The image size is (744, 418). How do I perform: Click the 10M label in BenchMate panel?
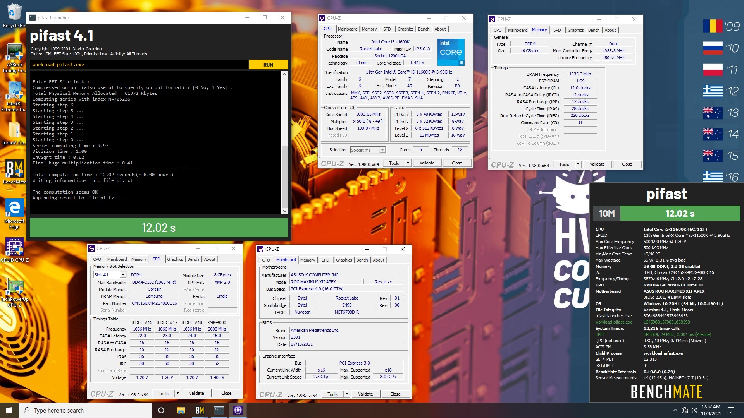(607, 213)
